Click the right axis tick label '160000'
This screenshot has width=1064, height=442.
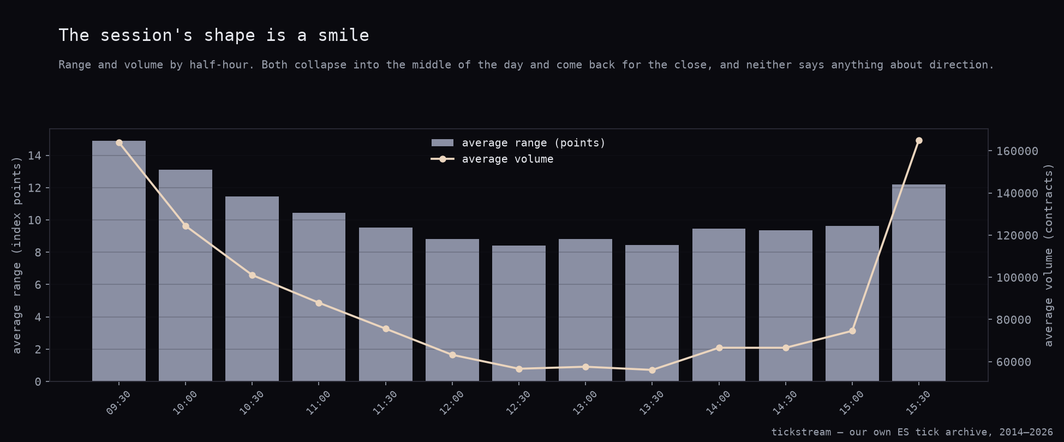click(x=1017, y=151)
